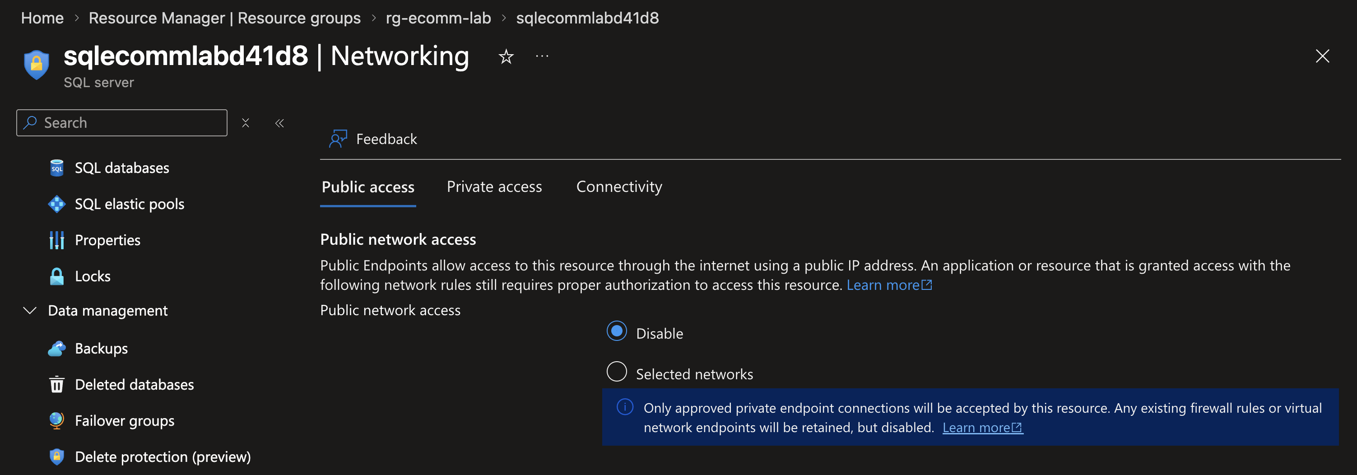Select the Disable radio button

pos(616,331)
